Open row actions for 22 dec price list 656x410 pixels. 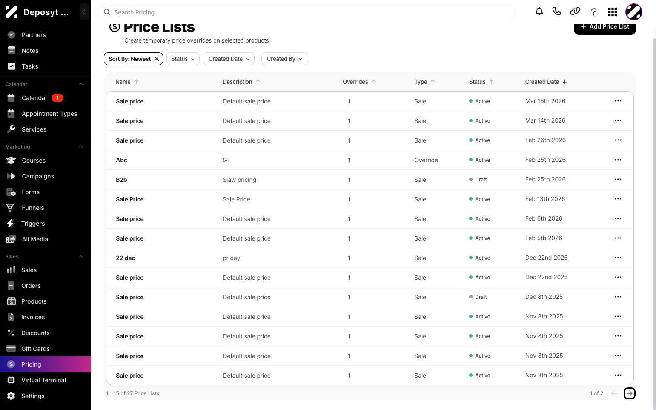(618, 258)
